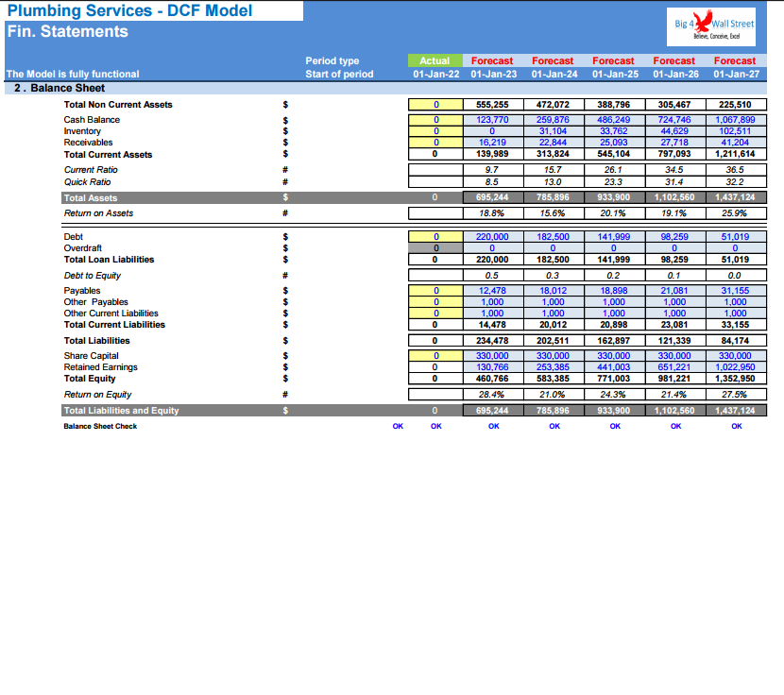Click the Actual period type header
The image size is (784, 695).
435,60
